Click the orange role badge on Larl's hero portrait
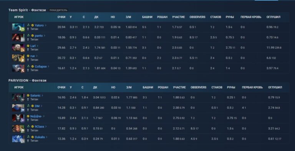 pyautogui.click(x=23, y=50)
